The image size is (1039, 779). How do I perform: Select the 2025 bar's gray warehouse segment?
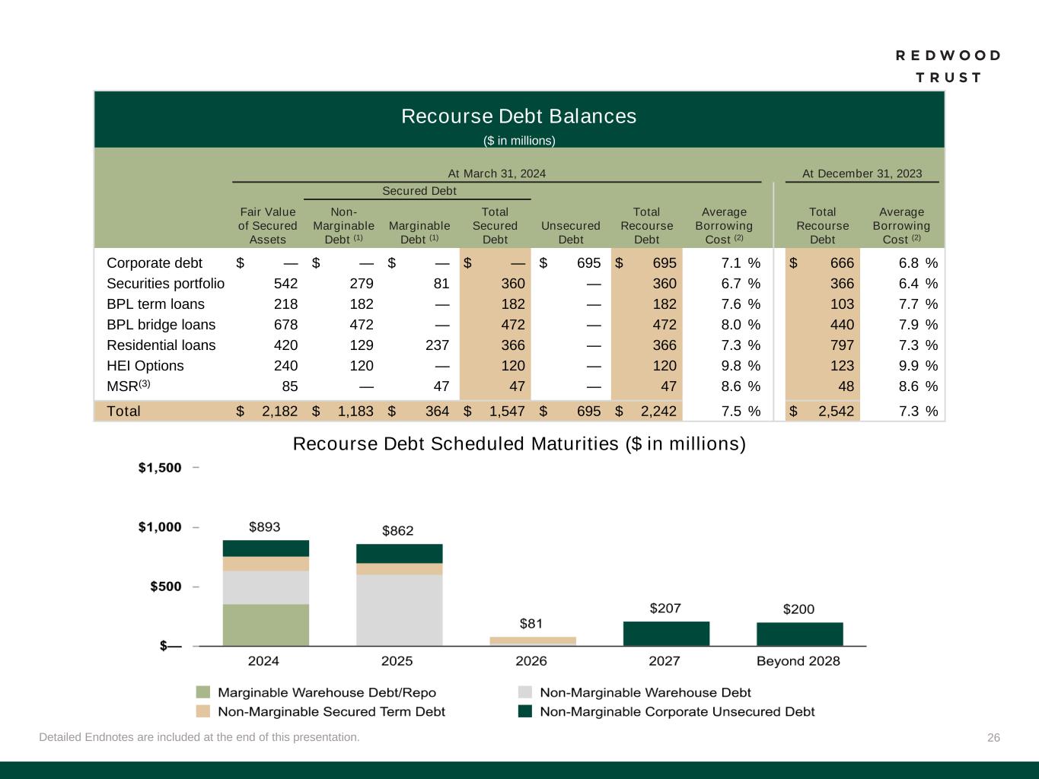tap(399, 609)
